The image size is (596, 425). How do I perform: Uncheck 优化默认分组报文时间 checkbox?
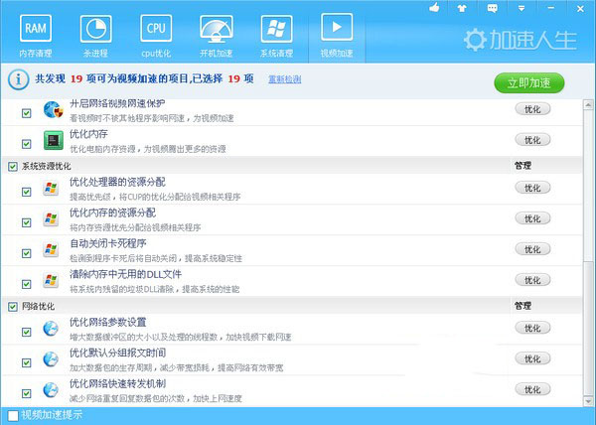tap(26, 362)
